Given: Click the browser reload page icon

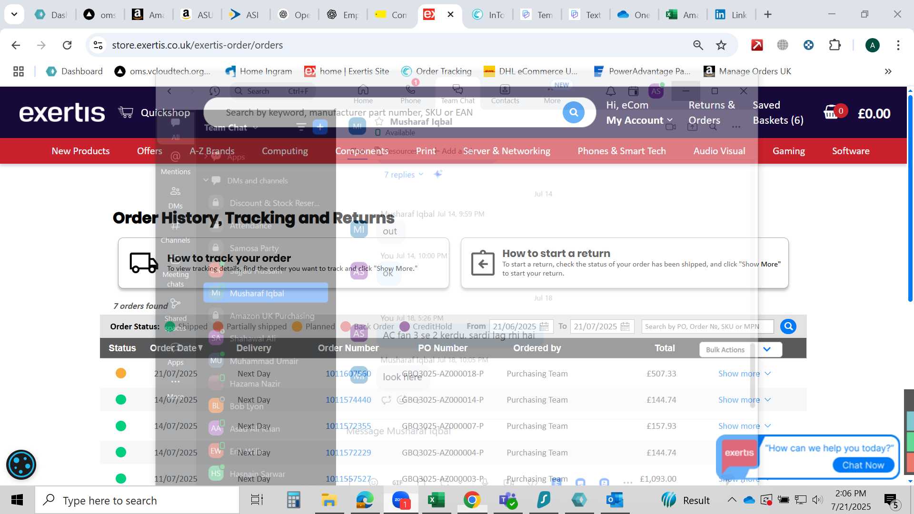Looking at the screenshot, I should point(67,45).
